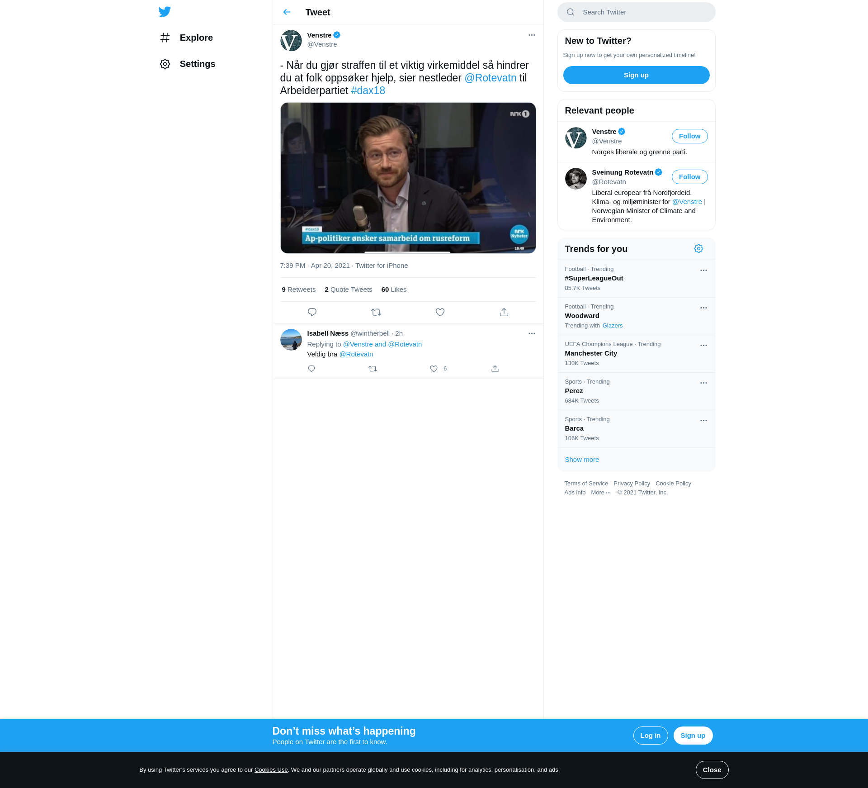Retweet Venstre's tweet
Viewport: 868px width, 788px height.
coord(376,312)
